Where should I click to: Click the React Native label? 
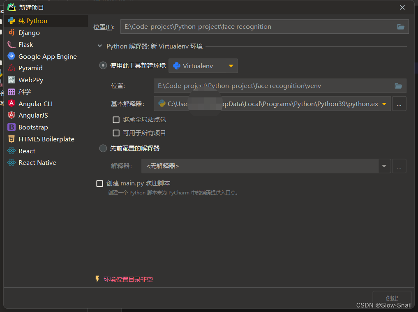[x=37, y=163]
